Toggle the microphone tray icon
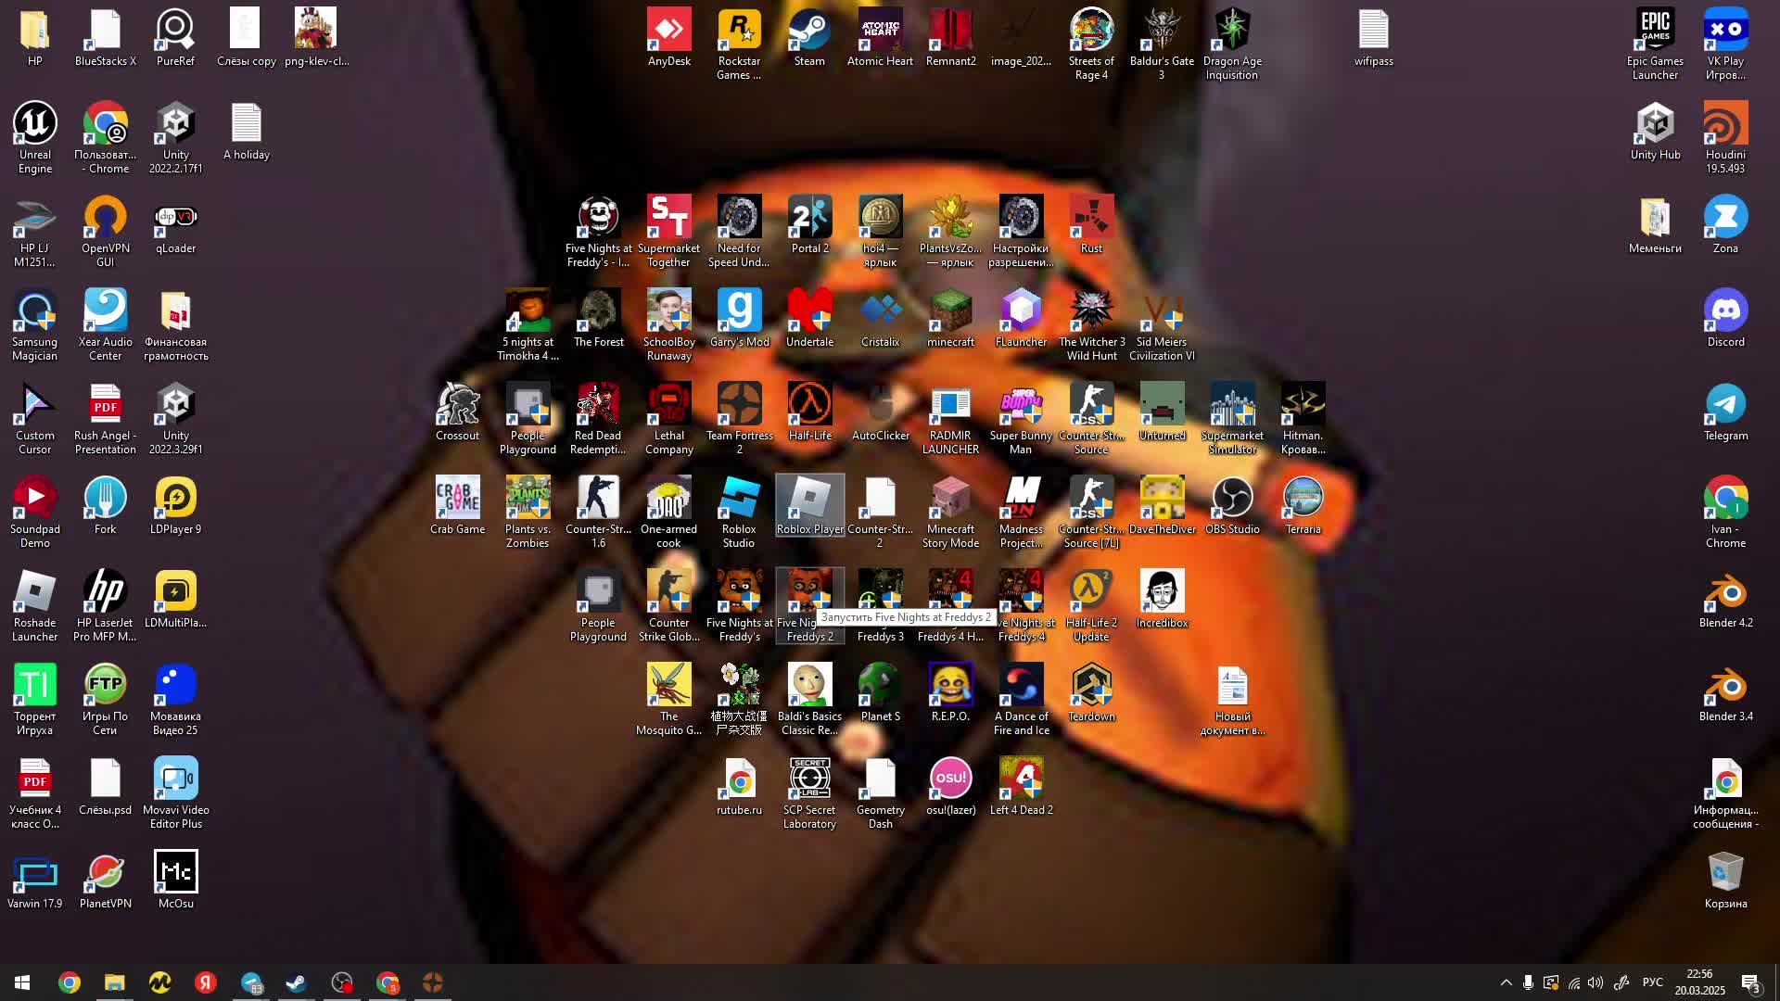The width and height of the screenshot is (1780, 1001). [x=1528, y=982]
